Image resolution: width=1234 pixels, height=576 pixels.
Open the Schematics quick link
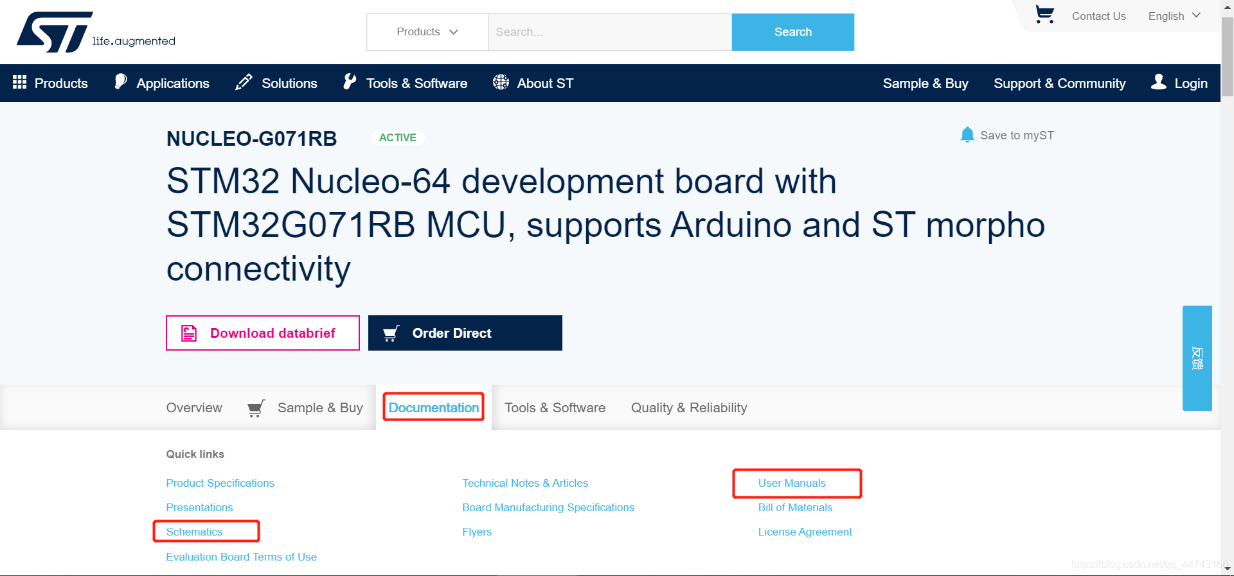[x=194, y=532]
